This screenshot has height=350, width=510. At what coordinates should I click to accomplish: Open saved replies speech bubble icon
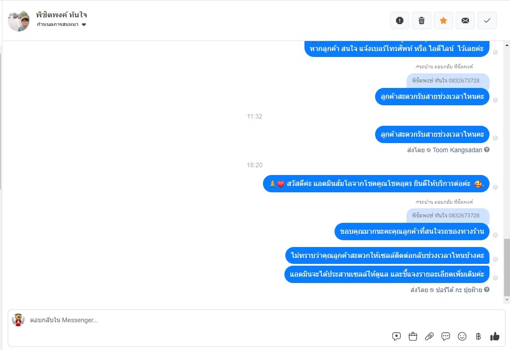[x=396, y=336]
